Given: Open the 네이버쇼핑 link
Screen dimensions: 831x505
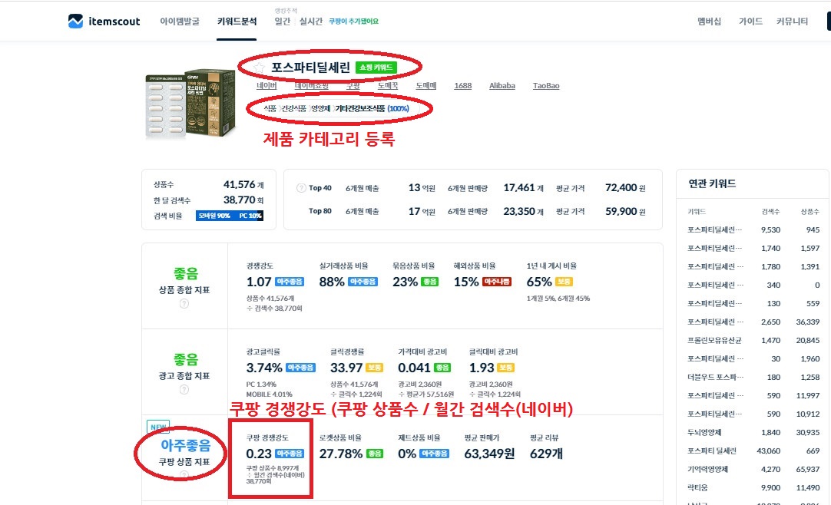Looking at the screenshot, I should [x=312, y=86].
